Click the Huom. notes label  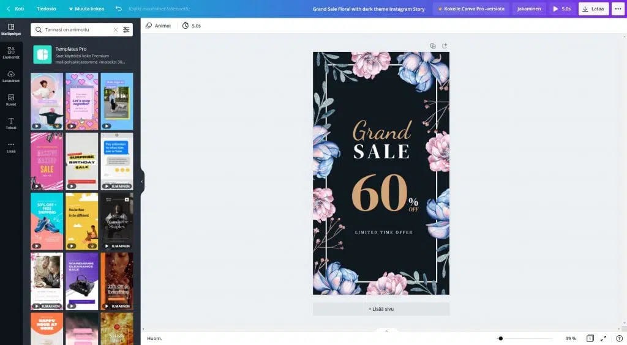pyautogui.click(x=154, y=339)
